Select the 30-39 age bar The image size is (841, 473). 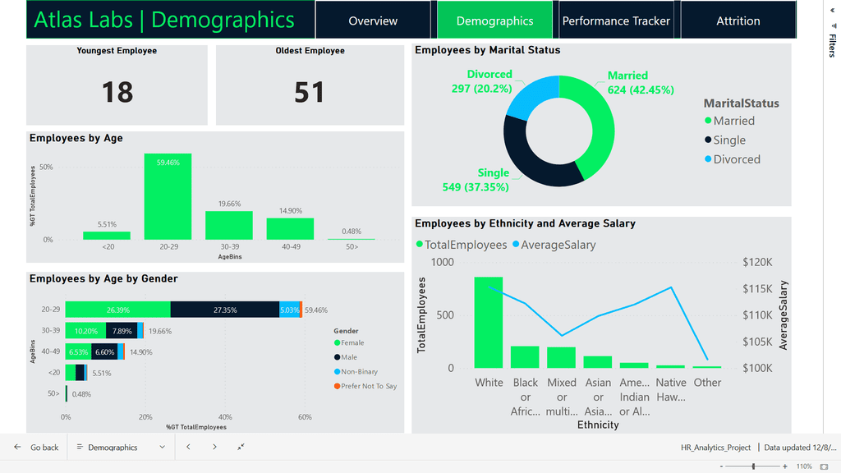(229, 225)
